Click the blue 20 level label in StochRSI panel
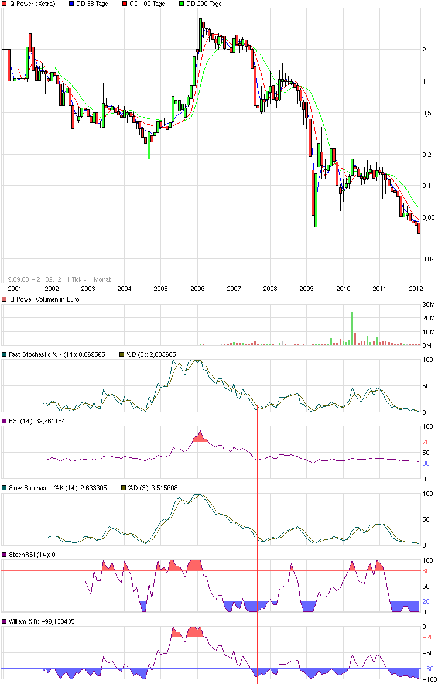445x684 pixels. (x=426, y=601)
